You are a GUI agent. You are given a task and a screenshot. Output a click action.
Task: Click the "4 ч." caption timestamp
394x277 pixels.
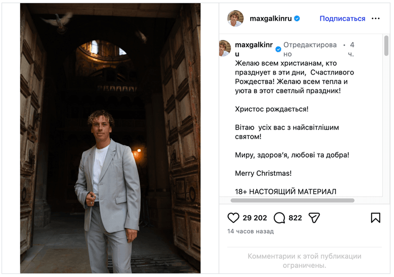pyautogui.click(x=352, y=50)
